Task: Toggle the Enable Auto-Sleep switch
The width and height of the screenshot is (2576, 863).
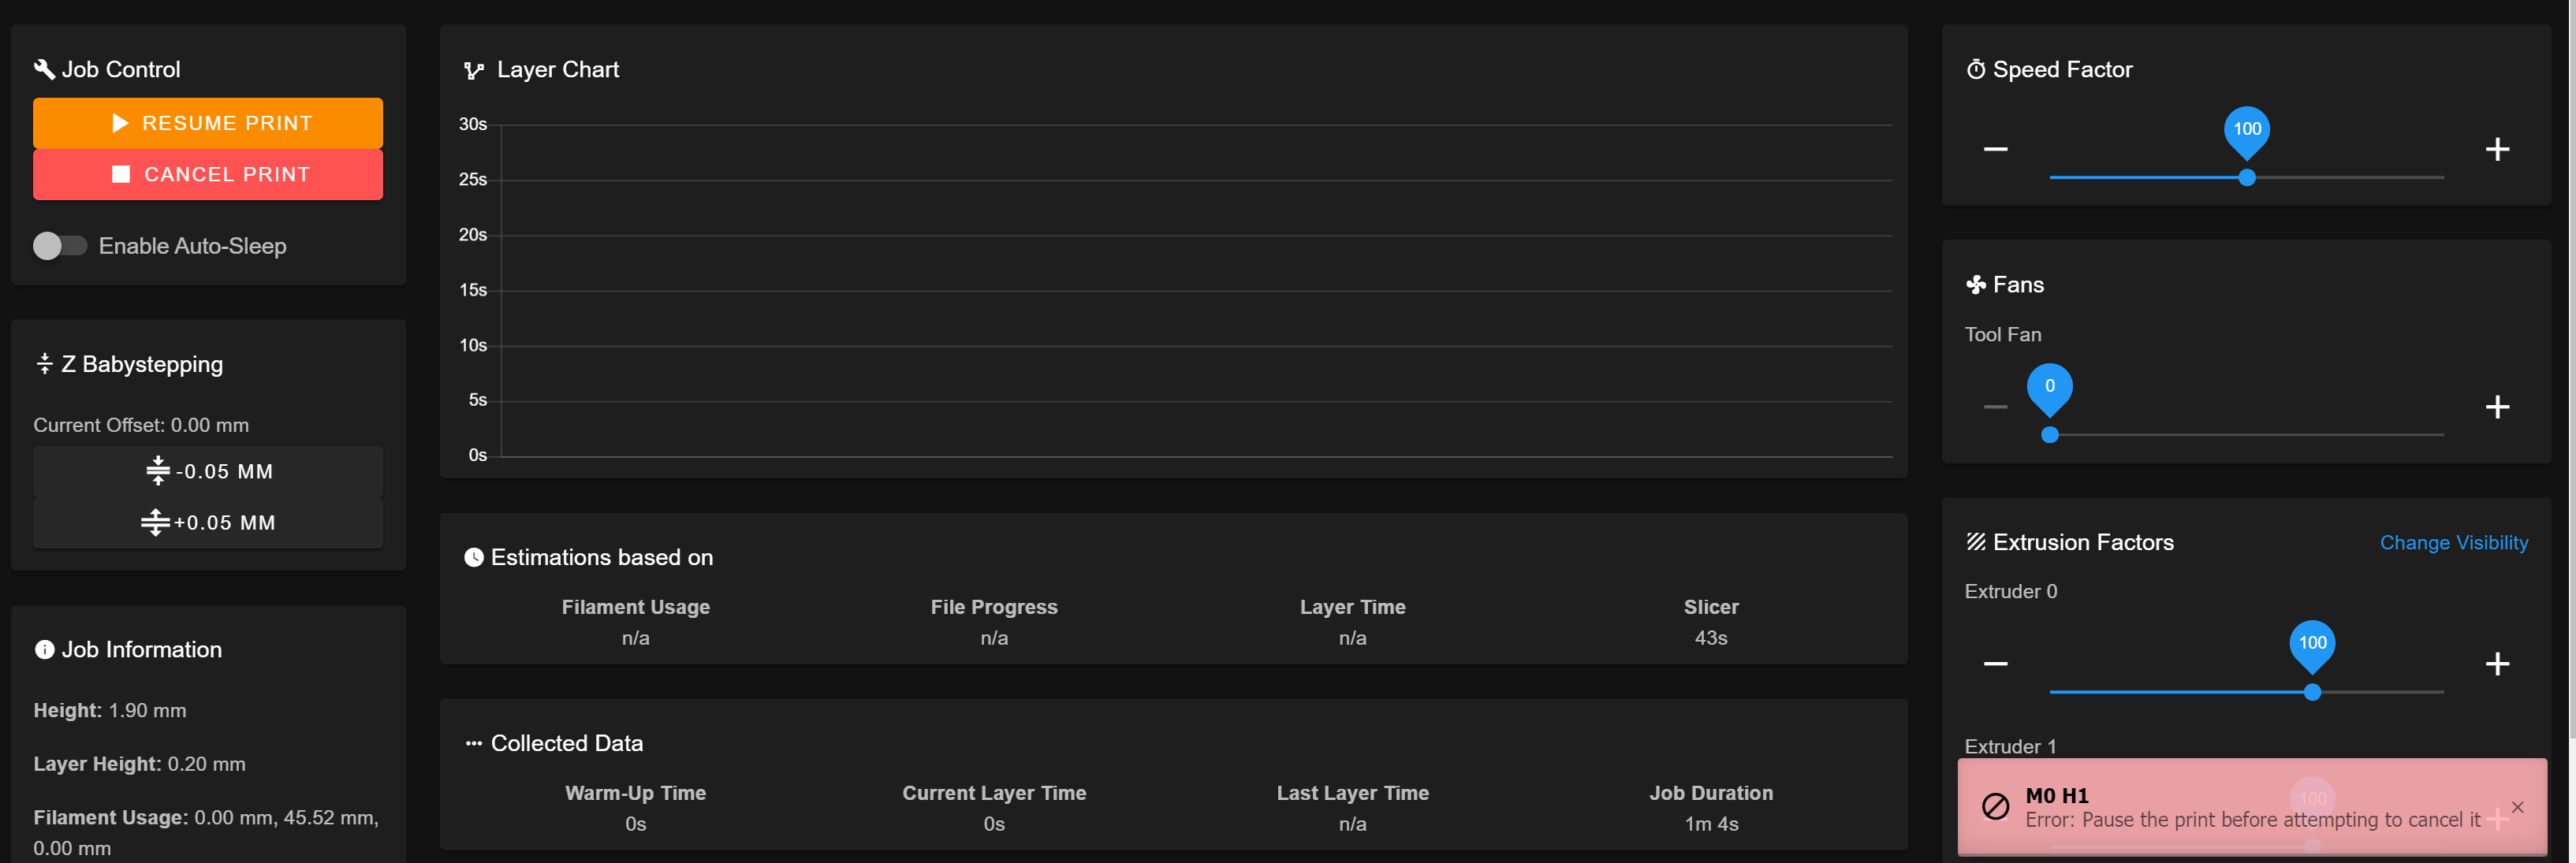Action: pyautogui.click(x=60, y=246)
